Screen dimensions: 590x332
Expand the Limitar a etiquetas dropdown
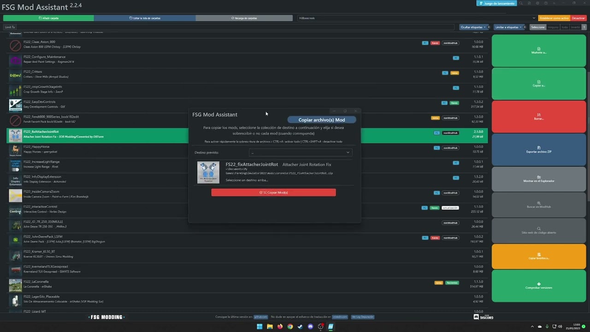508,27
